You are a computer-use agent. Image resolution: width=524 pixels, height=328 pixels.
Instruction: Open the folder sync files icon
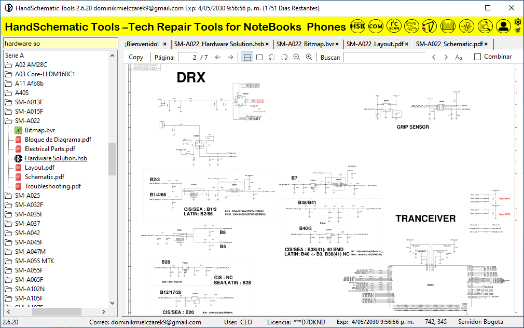pyautogui.click(x=411, y=26)
